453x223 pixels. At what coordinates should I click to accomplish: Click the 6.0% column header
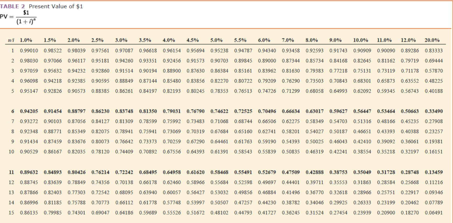click(x=264, y=40)
